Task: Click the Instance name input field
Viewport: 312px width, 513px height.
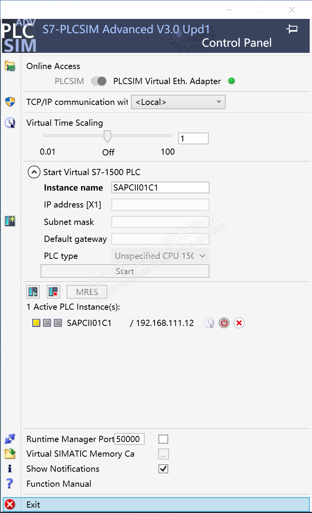Action: click(160, 188)
